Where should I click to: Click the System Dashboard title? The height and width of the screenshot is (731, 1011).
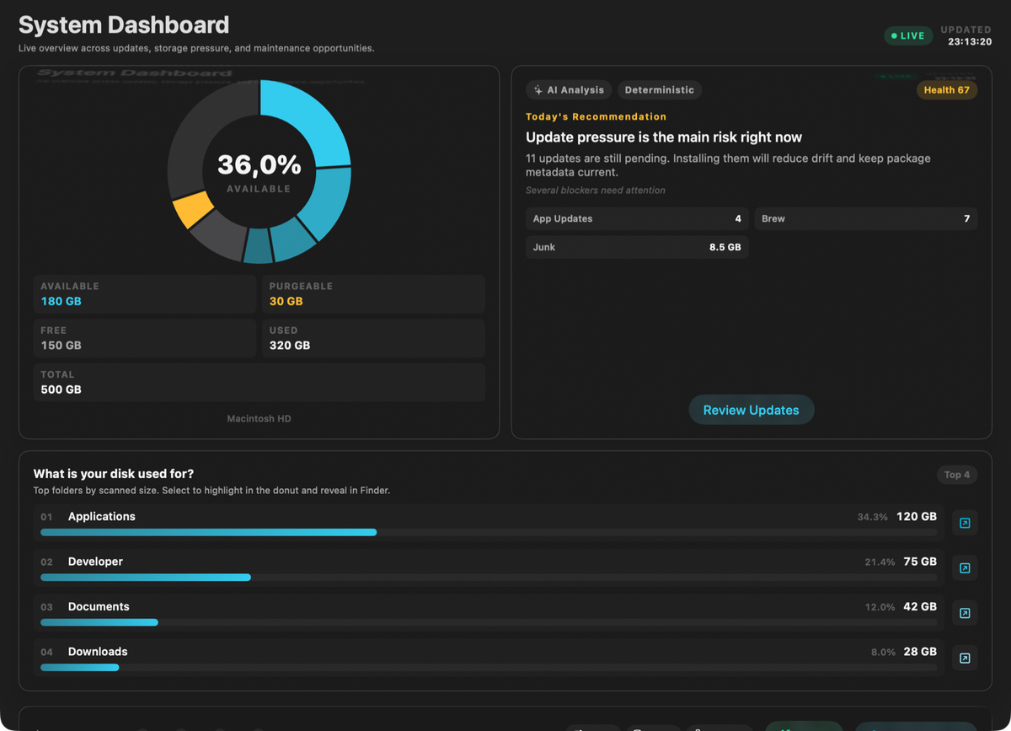click(124, 25)
